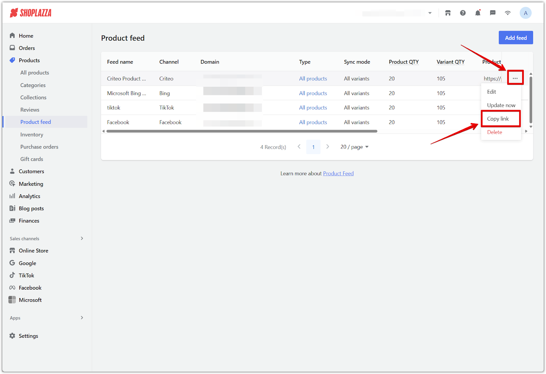Open the Facebook sales channel
The image size is (546, 374).
pyautogui.click(x=30, y=288)
